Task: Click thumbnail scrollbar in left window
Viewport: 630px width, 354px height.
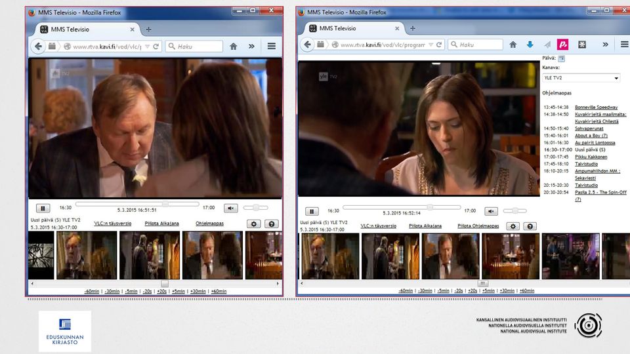Action: [155, 284]
